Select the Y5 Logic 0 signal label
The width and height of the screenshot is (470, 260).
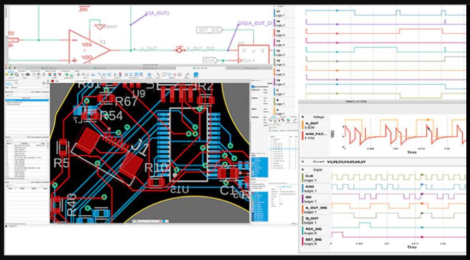pyautogui.click(x=280, y=33)
